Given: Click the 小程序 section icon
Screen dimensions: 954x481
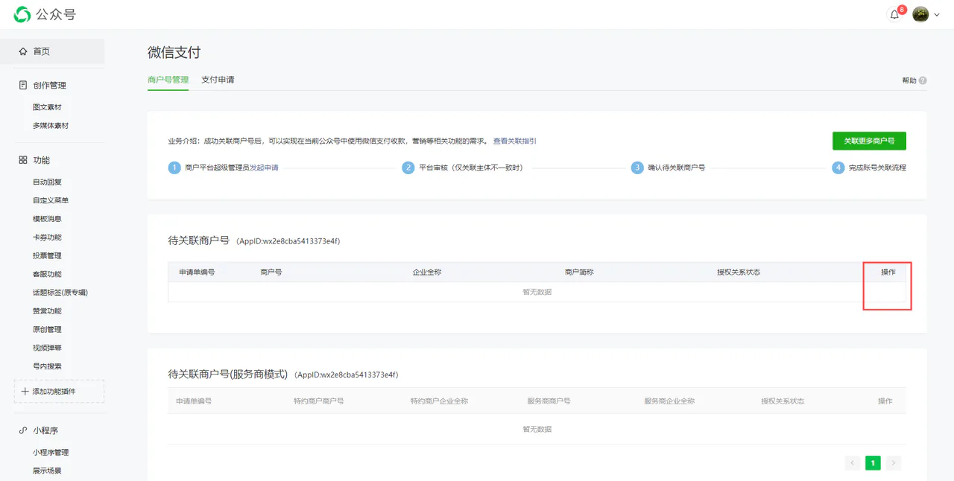Looking at the screenshot, I should pos(23,430).
